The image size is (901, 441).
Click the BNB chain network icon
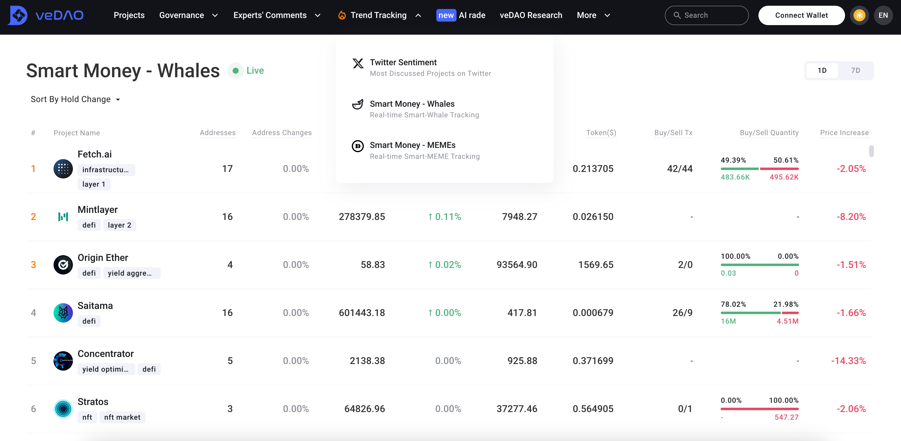click(x=859, y=15)
